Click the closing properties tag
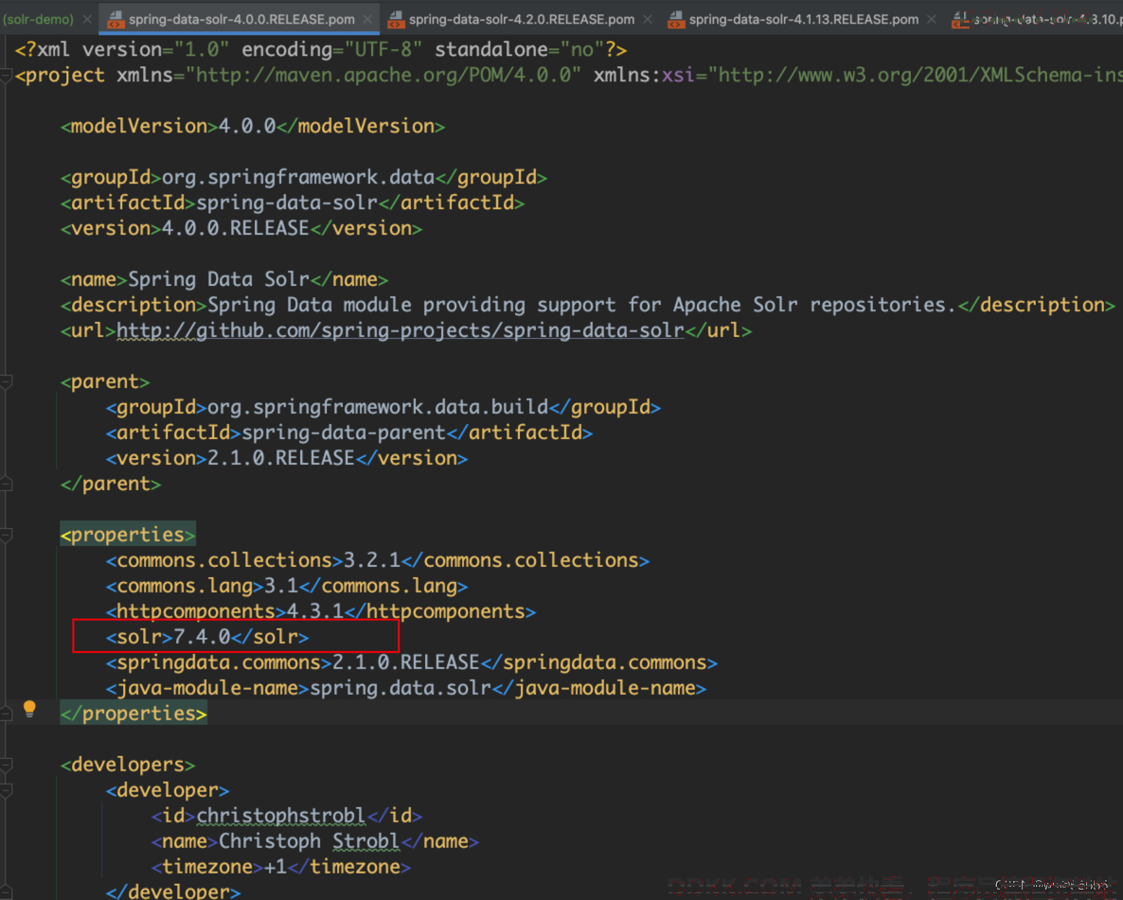The height and width of the screenshot is (900, 1123). (x=134, y=714)
